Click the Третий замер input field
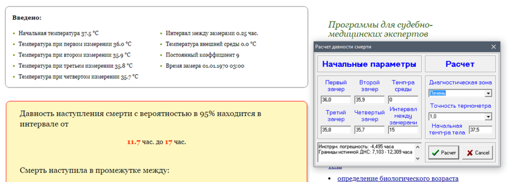Viewport: 508px width, 182px height. pos(336,130)
